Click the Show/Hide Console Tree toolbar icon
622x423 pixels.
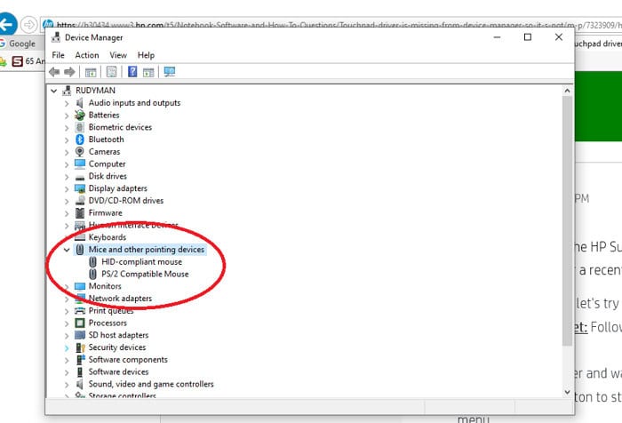[91, 72]
